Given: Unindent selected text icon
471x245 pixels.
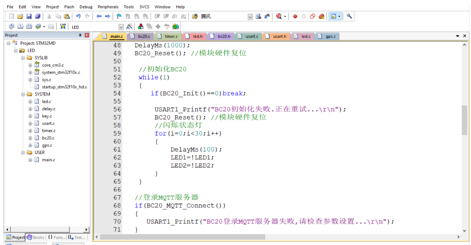Looking at the screenshot, I should (x=166, y=16).
